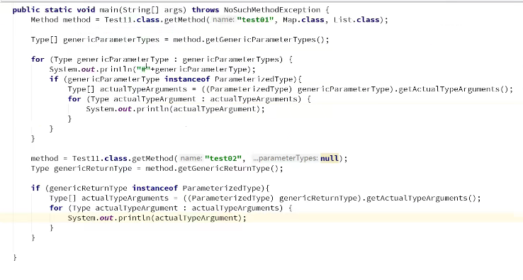Click instanceof keyword in genericParameterType check
The image size is (523, 280).
coord(187,79)
